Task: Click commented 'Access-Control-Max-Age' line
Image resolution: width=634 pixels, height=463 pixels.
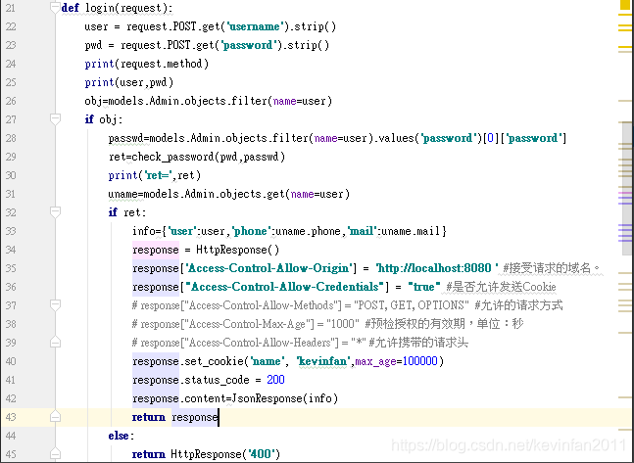Action: click(327, 324)
